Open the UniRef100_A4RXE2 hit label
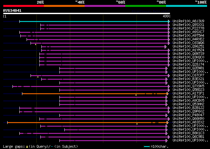Viewport: 210px width, 149px height. click(x=188, y=39)
